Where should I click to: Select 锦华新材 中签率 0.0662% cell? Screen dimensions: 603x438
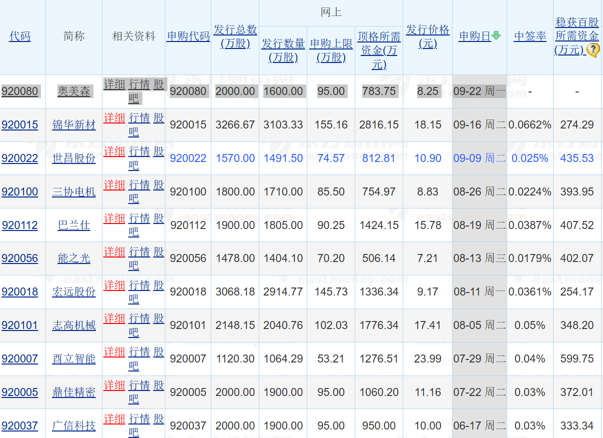[530, 125]
